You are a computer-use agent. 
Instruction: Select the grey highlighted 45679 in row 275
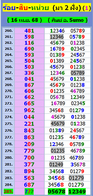(58, 124)
